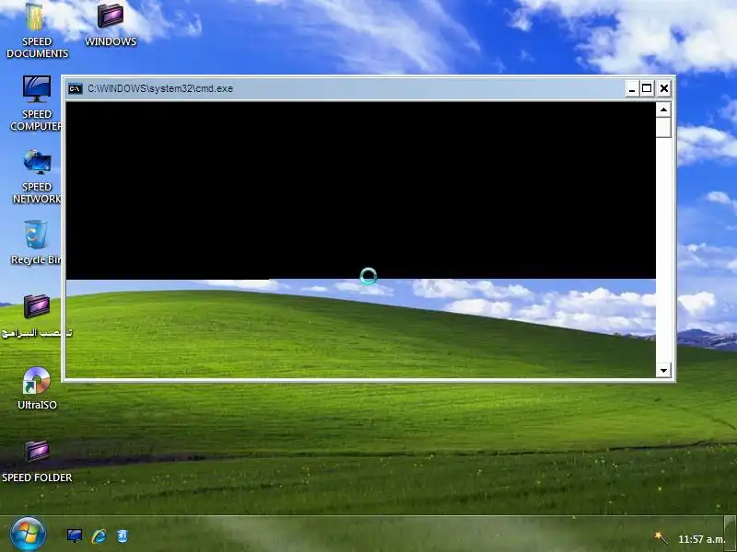
Task: Click inside the black console area of cmd.exe
Action: (x=360, y=190)
